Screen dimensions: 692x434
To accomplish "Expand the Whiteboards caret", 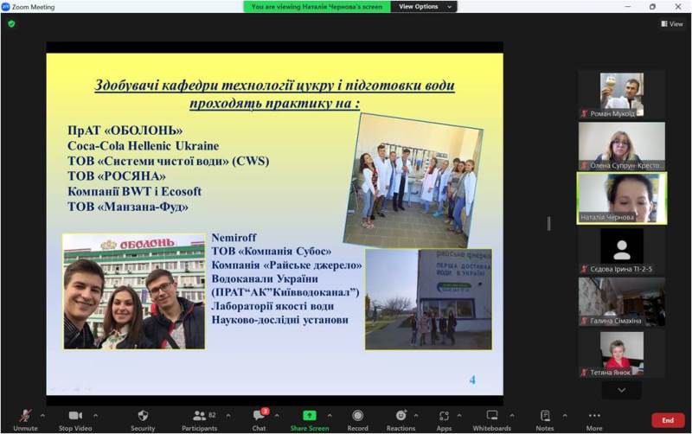I will pyautogui.click(x=512, y=416).
